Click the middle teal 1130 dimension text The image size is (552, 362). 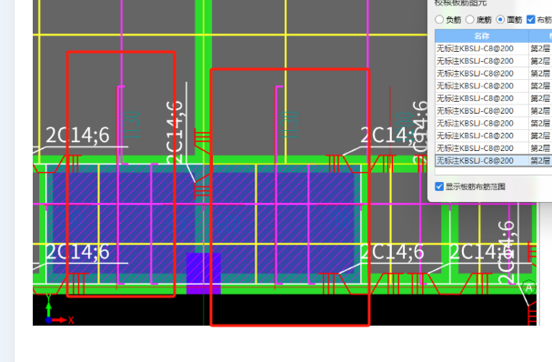coord(291,125)
